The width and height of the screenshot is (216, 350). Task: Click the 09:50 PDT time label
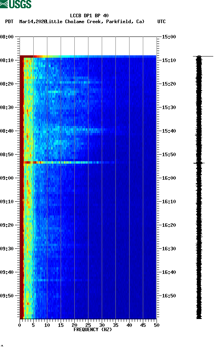tap(7, 296)
